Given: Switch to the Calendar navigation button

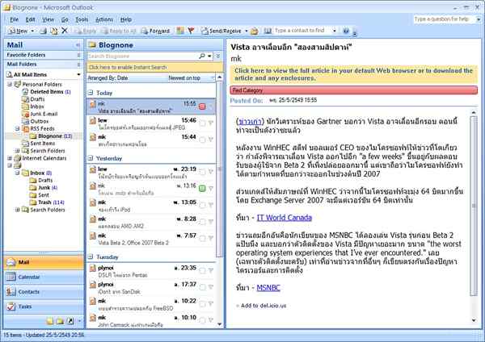Looking at the screenshot, I should coord(44,277).
